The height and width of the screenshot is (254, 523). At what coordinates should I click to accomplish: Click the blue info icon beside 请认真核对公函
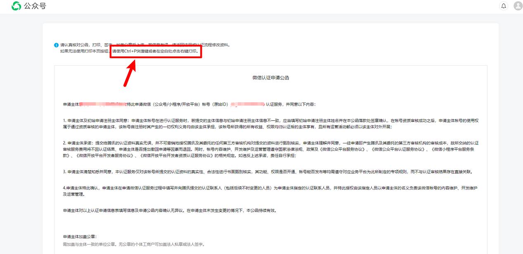click(x=56, y=45)
